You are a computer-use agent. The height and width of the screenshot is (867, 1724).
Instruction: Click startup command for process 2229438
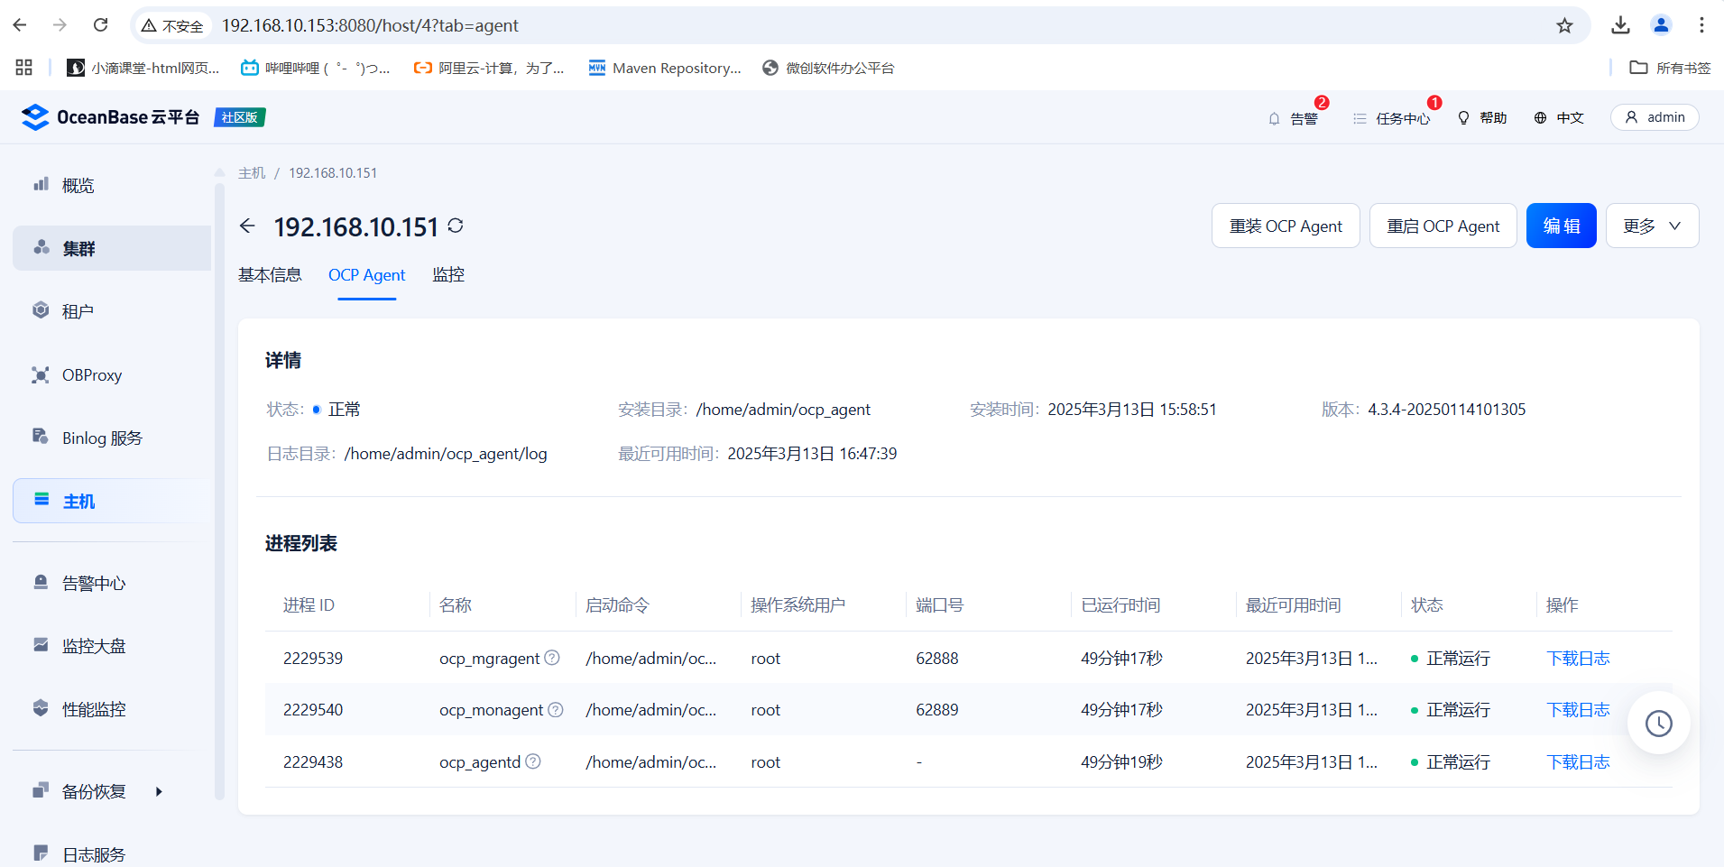[651, 761]
